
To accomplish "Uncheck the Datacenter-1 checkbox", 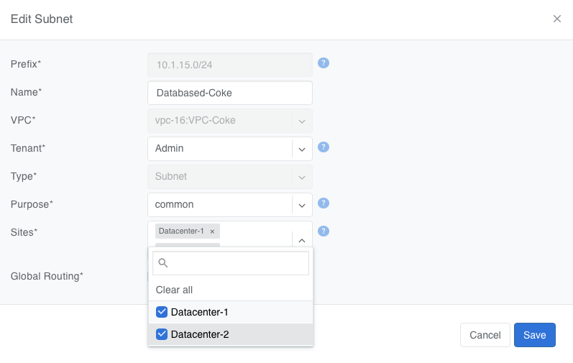I will 162,313.
